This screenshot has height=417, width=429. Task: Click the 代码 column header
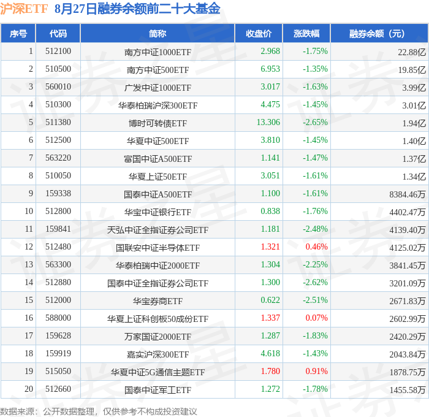58,34
